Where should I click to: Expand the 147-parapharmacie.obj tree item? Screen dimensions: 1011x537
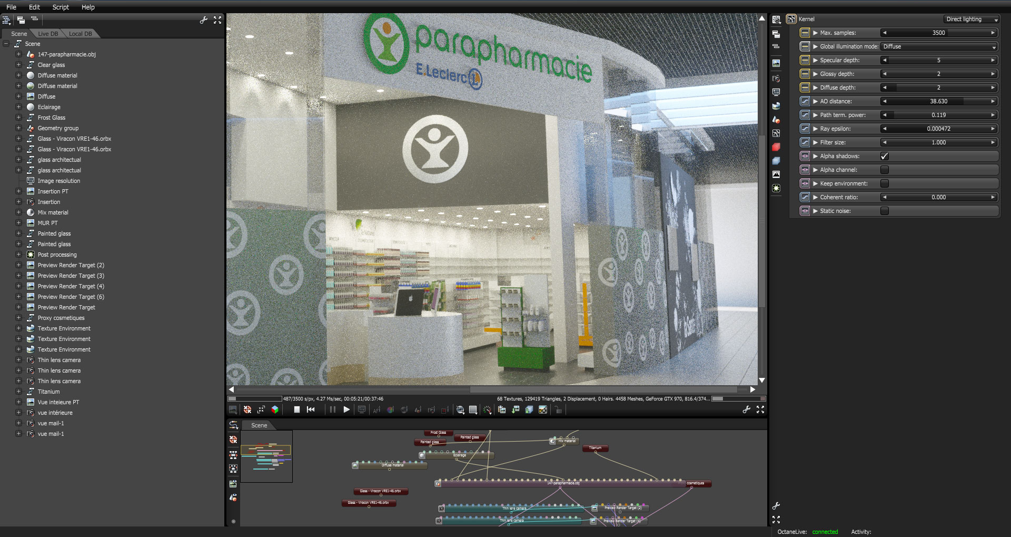click(x=18, y=54)
